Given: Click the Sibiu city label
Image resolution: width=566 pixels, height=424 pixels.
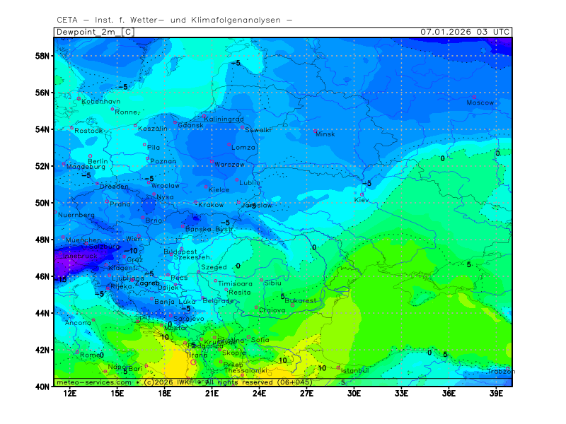Looking at the screenshot, I should pos(272,283).
